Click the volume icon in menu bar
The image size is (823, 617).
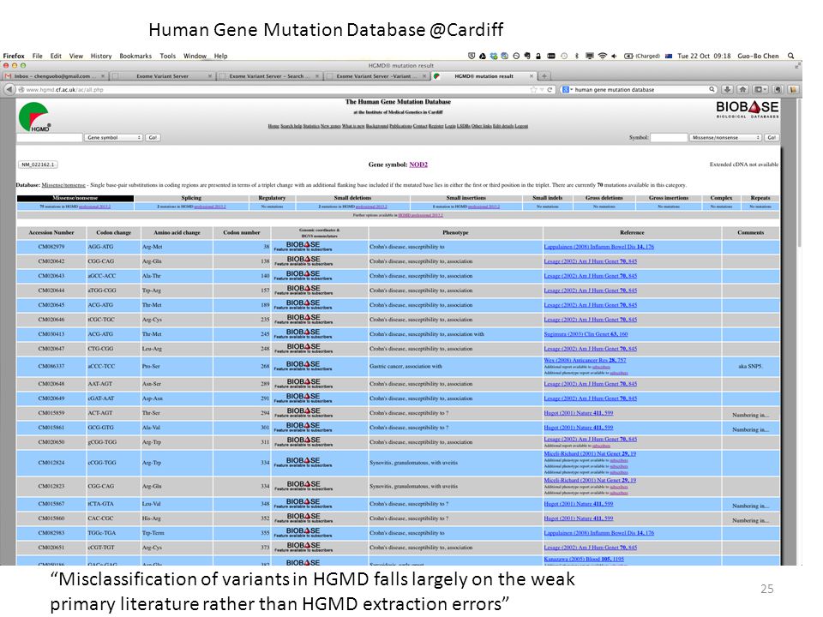tap(614, 56)
